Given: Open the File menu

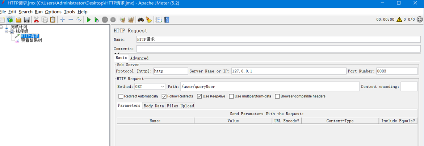Looking at the screenshot, I should 3,12.
